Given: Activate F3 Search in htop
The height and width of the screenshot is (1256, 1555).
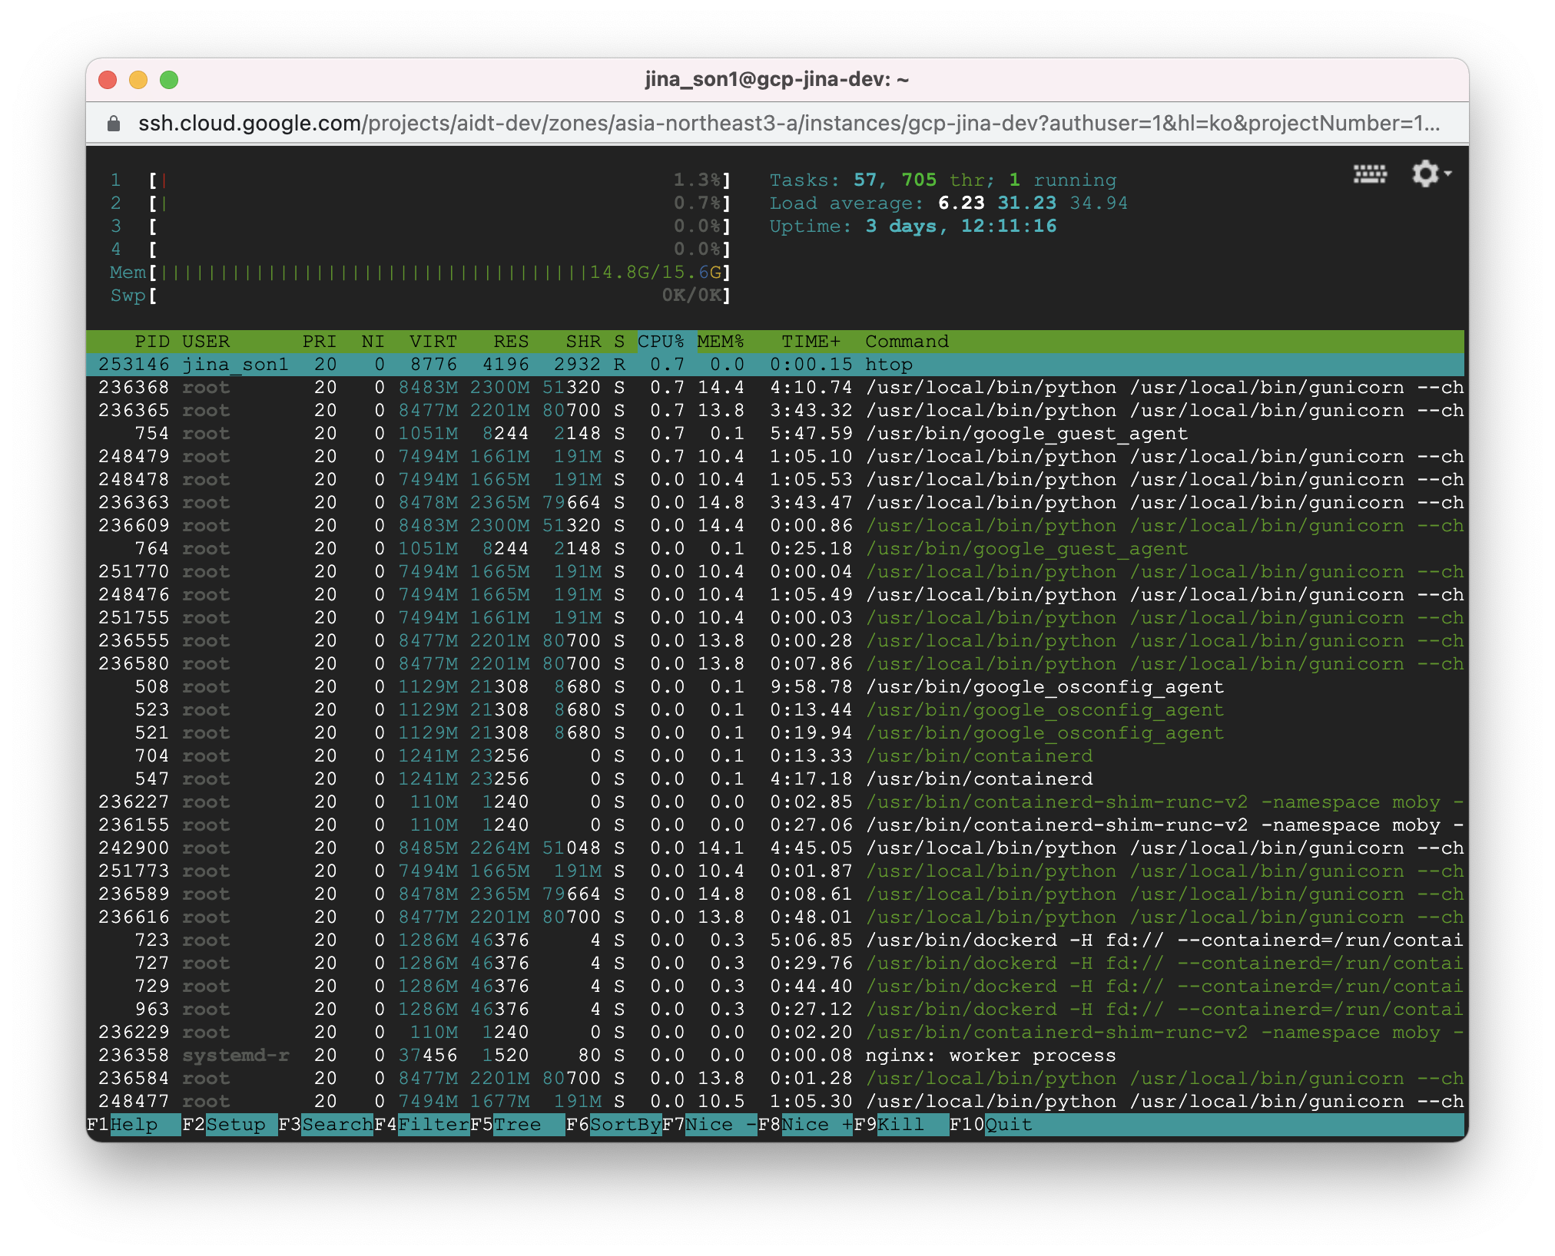Looking at the screenshot, I should pyautogui.click(x=335, y=1125).
